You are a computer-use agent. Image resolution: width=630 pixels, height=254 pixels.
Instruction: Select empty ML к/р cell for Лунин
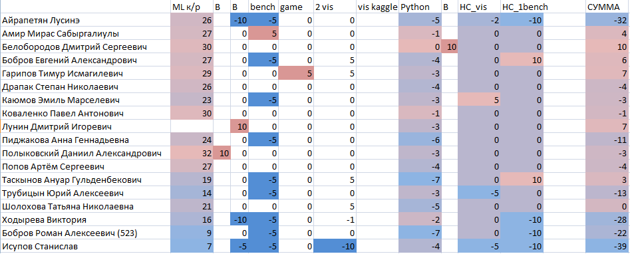point(191,126)
